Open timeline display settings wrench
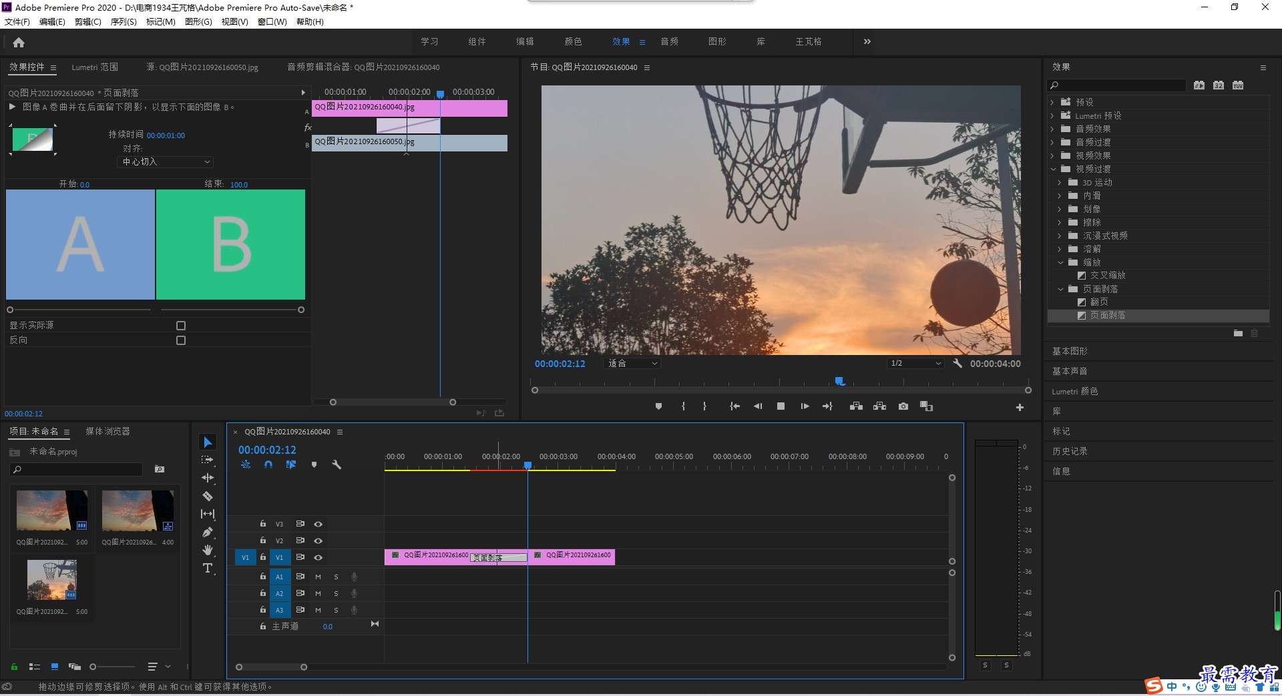The image size is (1282, 696). point(337,464)
